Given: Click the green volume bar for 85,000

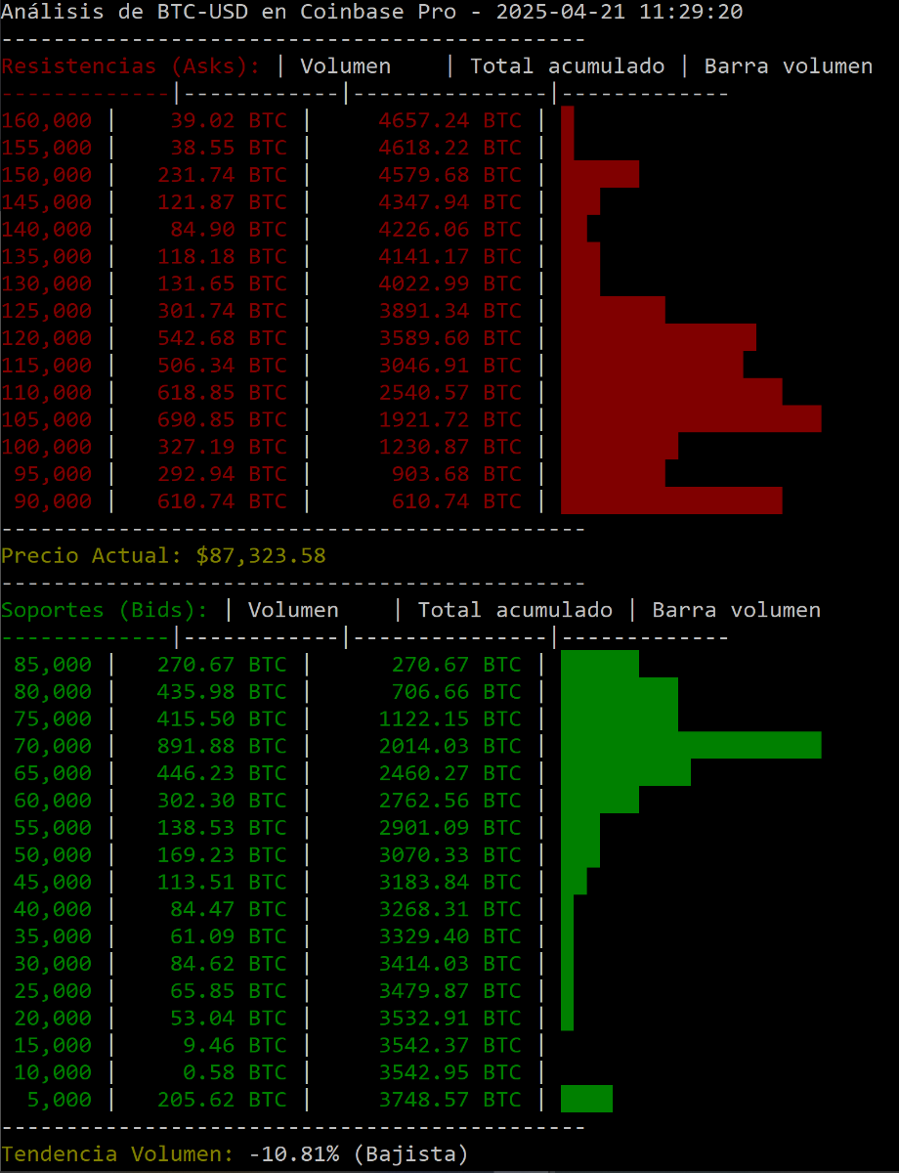Looking at the screenshot, I should coord(599,665).
